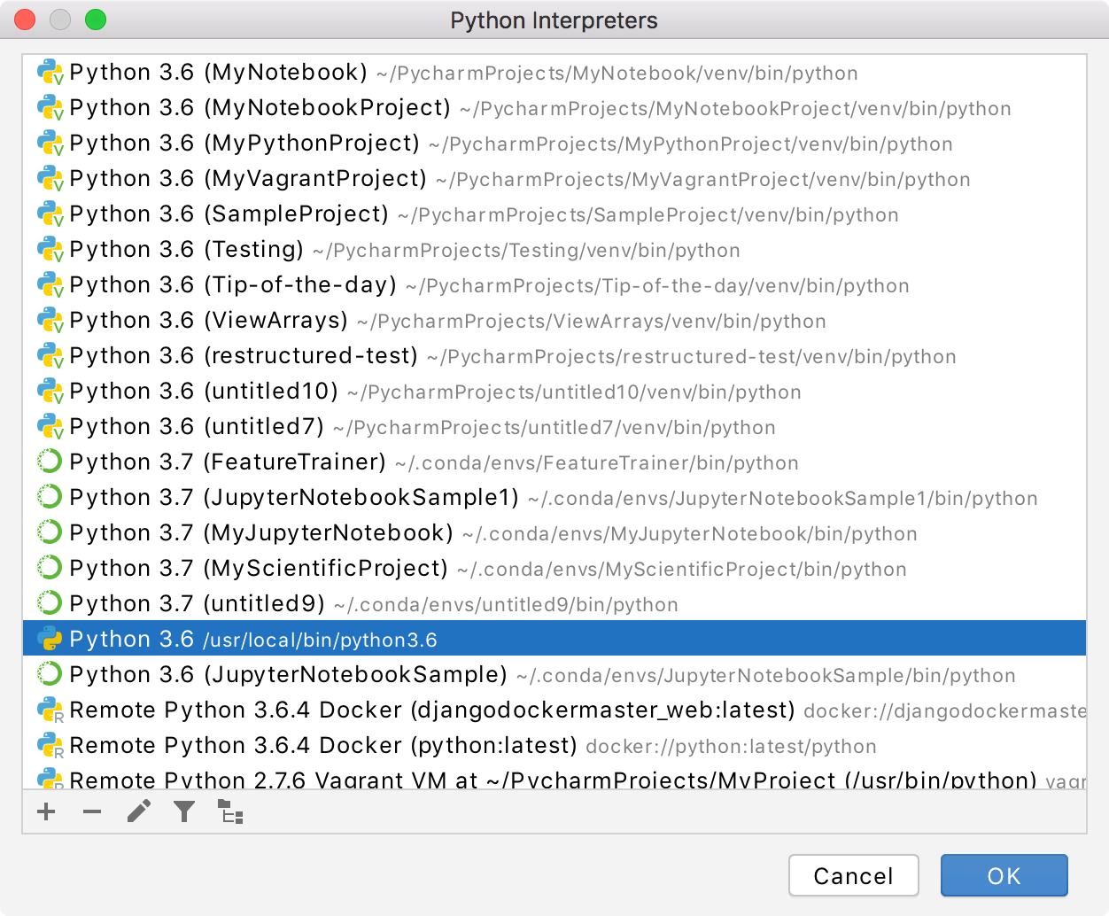The height and width of the screenshot is (916, 1109).
Task: Select Python 3.6 (JupyterNotebookSample) conda entry
Action: (x=288, y=674)
